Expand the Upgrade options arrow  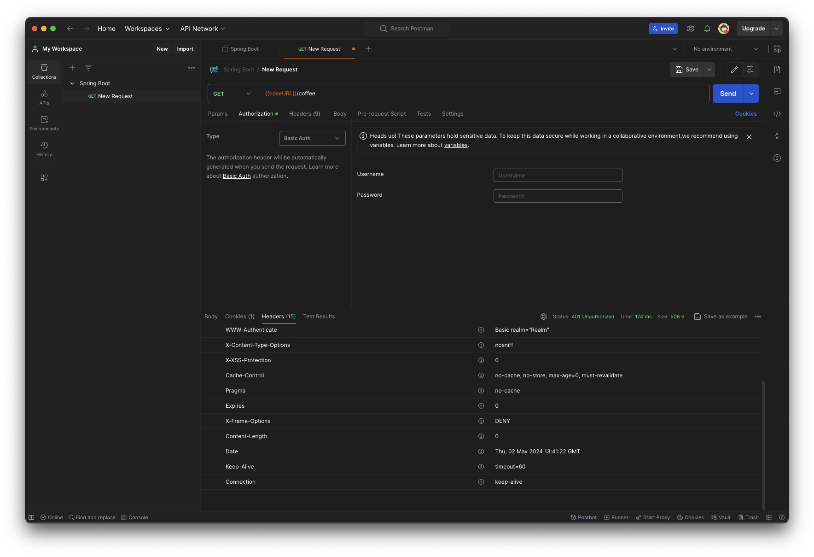[777, 29]
